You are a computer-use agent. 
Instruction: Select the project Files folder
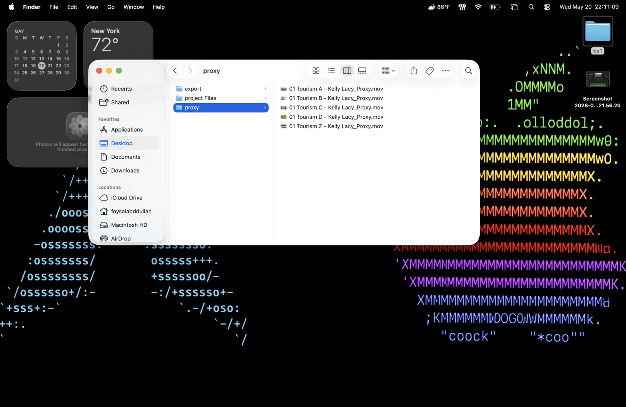click(x=221, y=98)
